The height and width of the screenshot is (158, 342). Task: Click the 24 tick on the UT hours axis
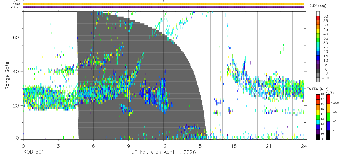(304, 146)
